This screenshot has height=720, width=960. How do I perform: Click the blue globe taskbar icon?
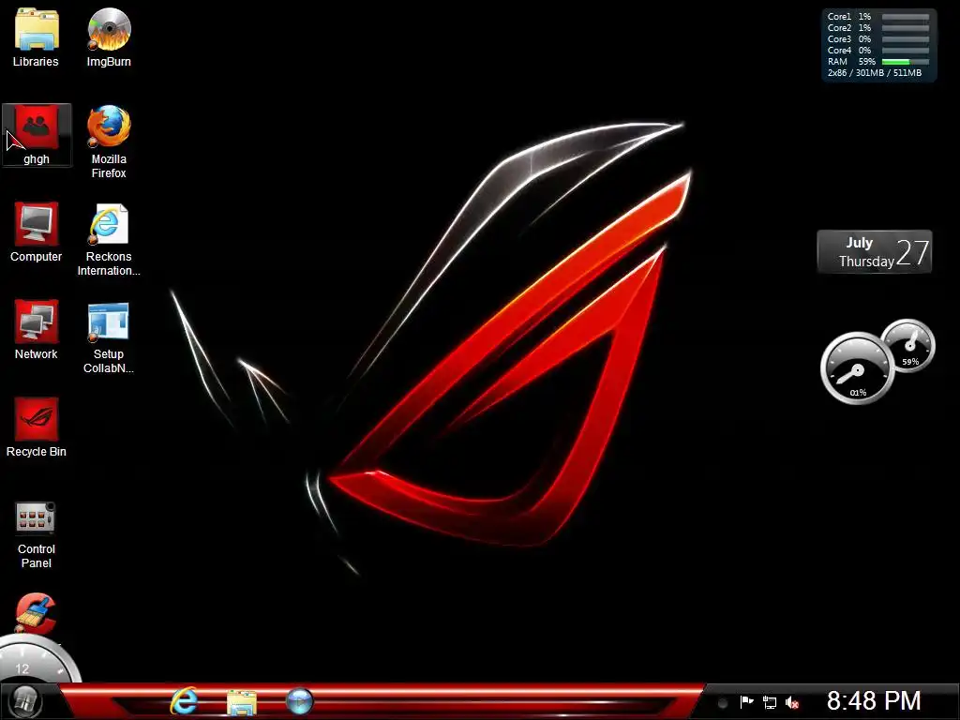[300, 701]
